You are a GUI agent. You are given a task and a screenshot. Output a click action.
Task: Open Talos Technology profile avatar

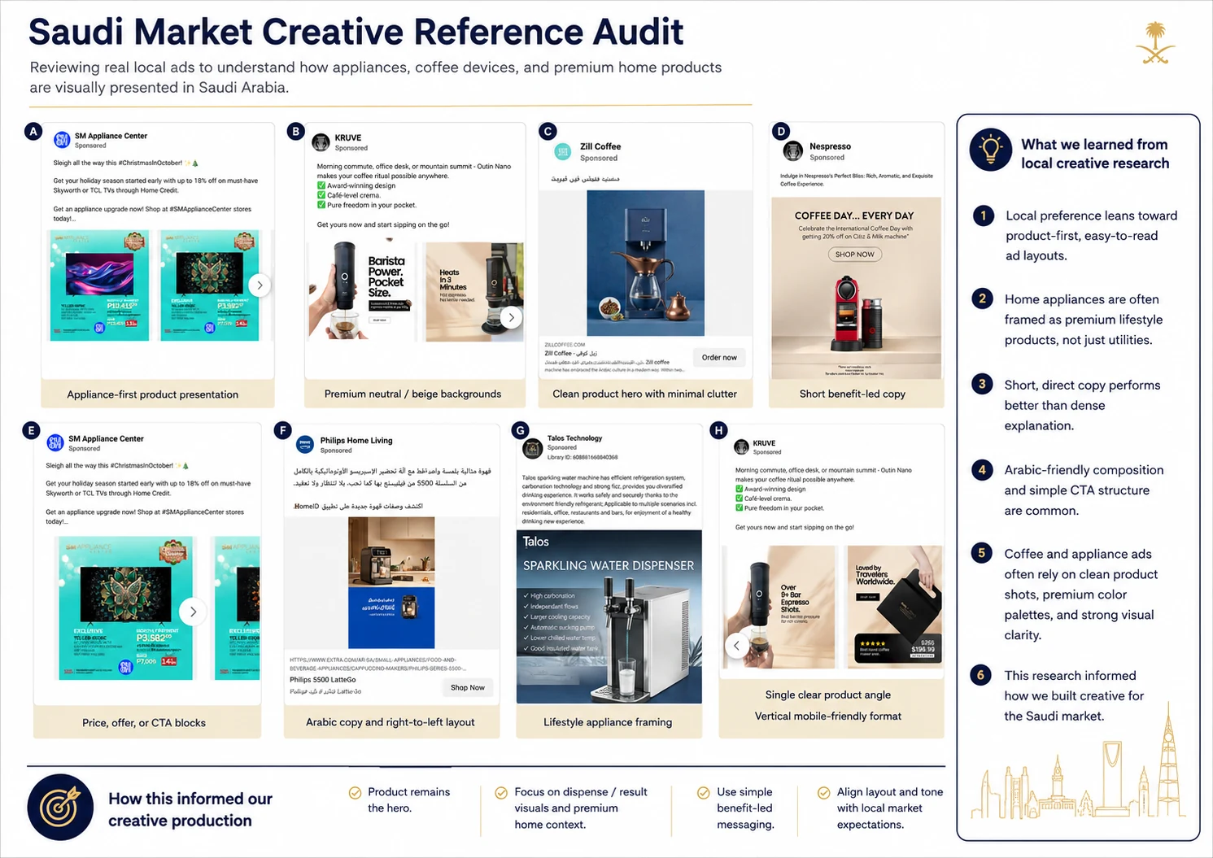(x=533, y=448)
